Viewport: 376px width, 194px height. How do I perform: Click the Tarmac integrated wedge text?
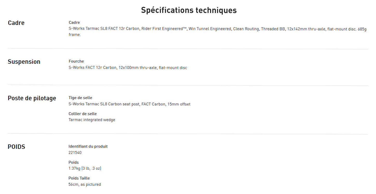(92, 120)
